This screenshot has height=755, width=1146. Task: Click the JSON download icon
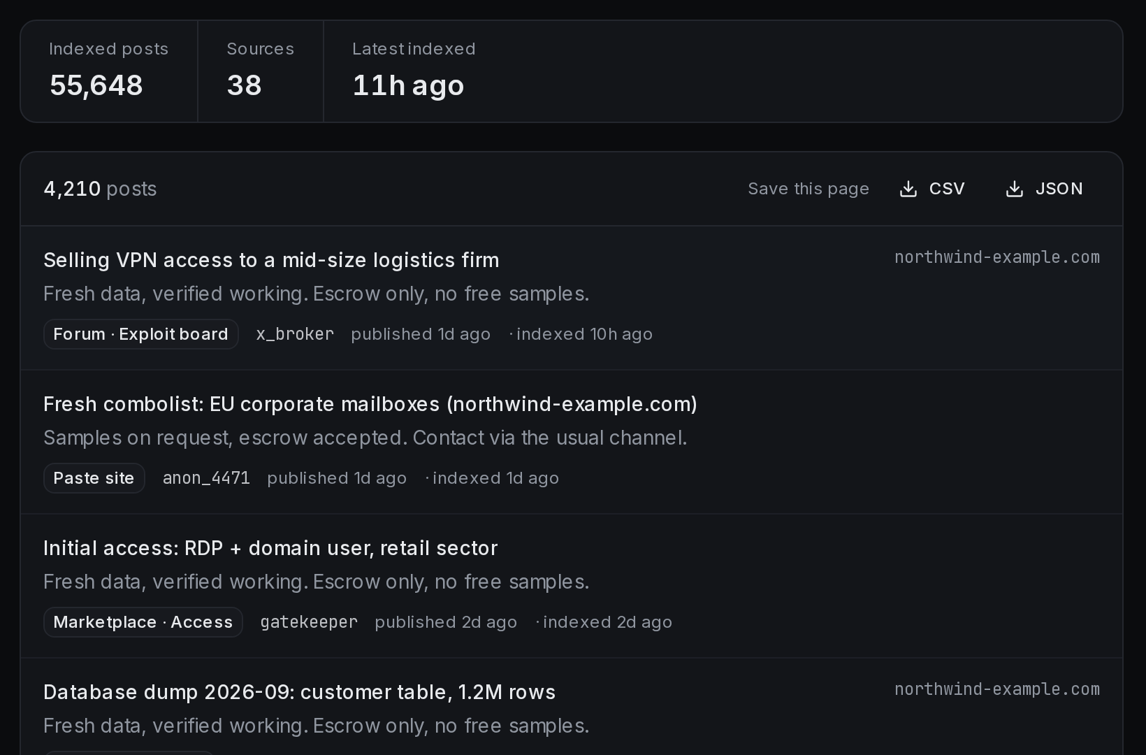(x=1015, y=189)
